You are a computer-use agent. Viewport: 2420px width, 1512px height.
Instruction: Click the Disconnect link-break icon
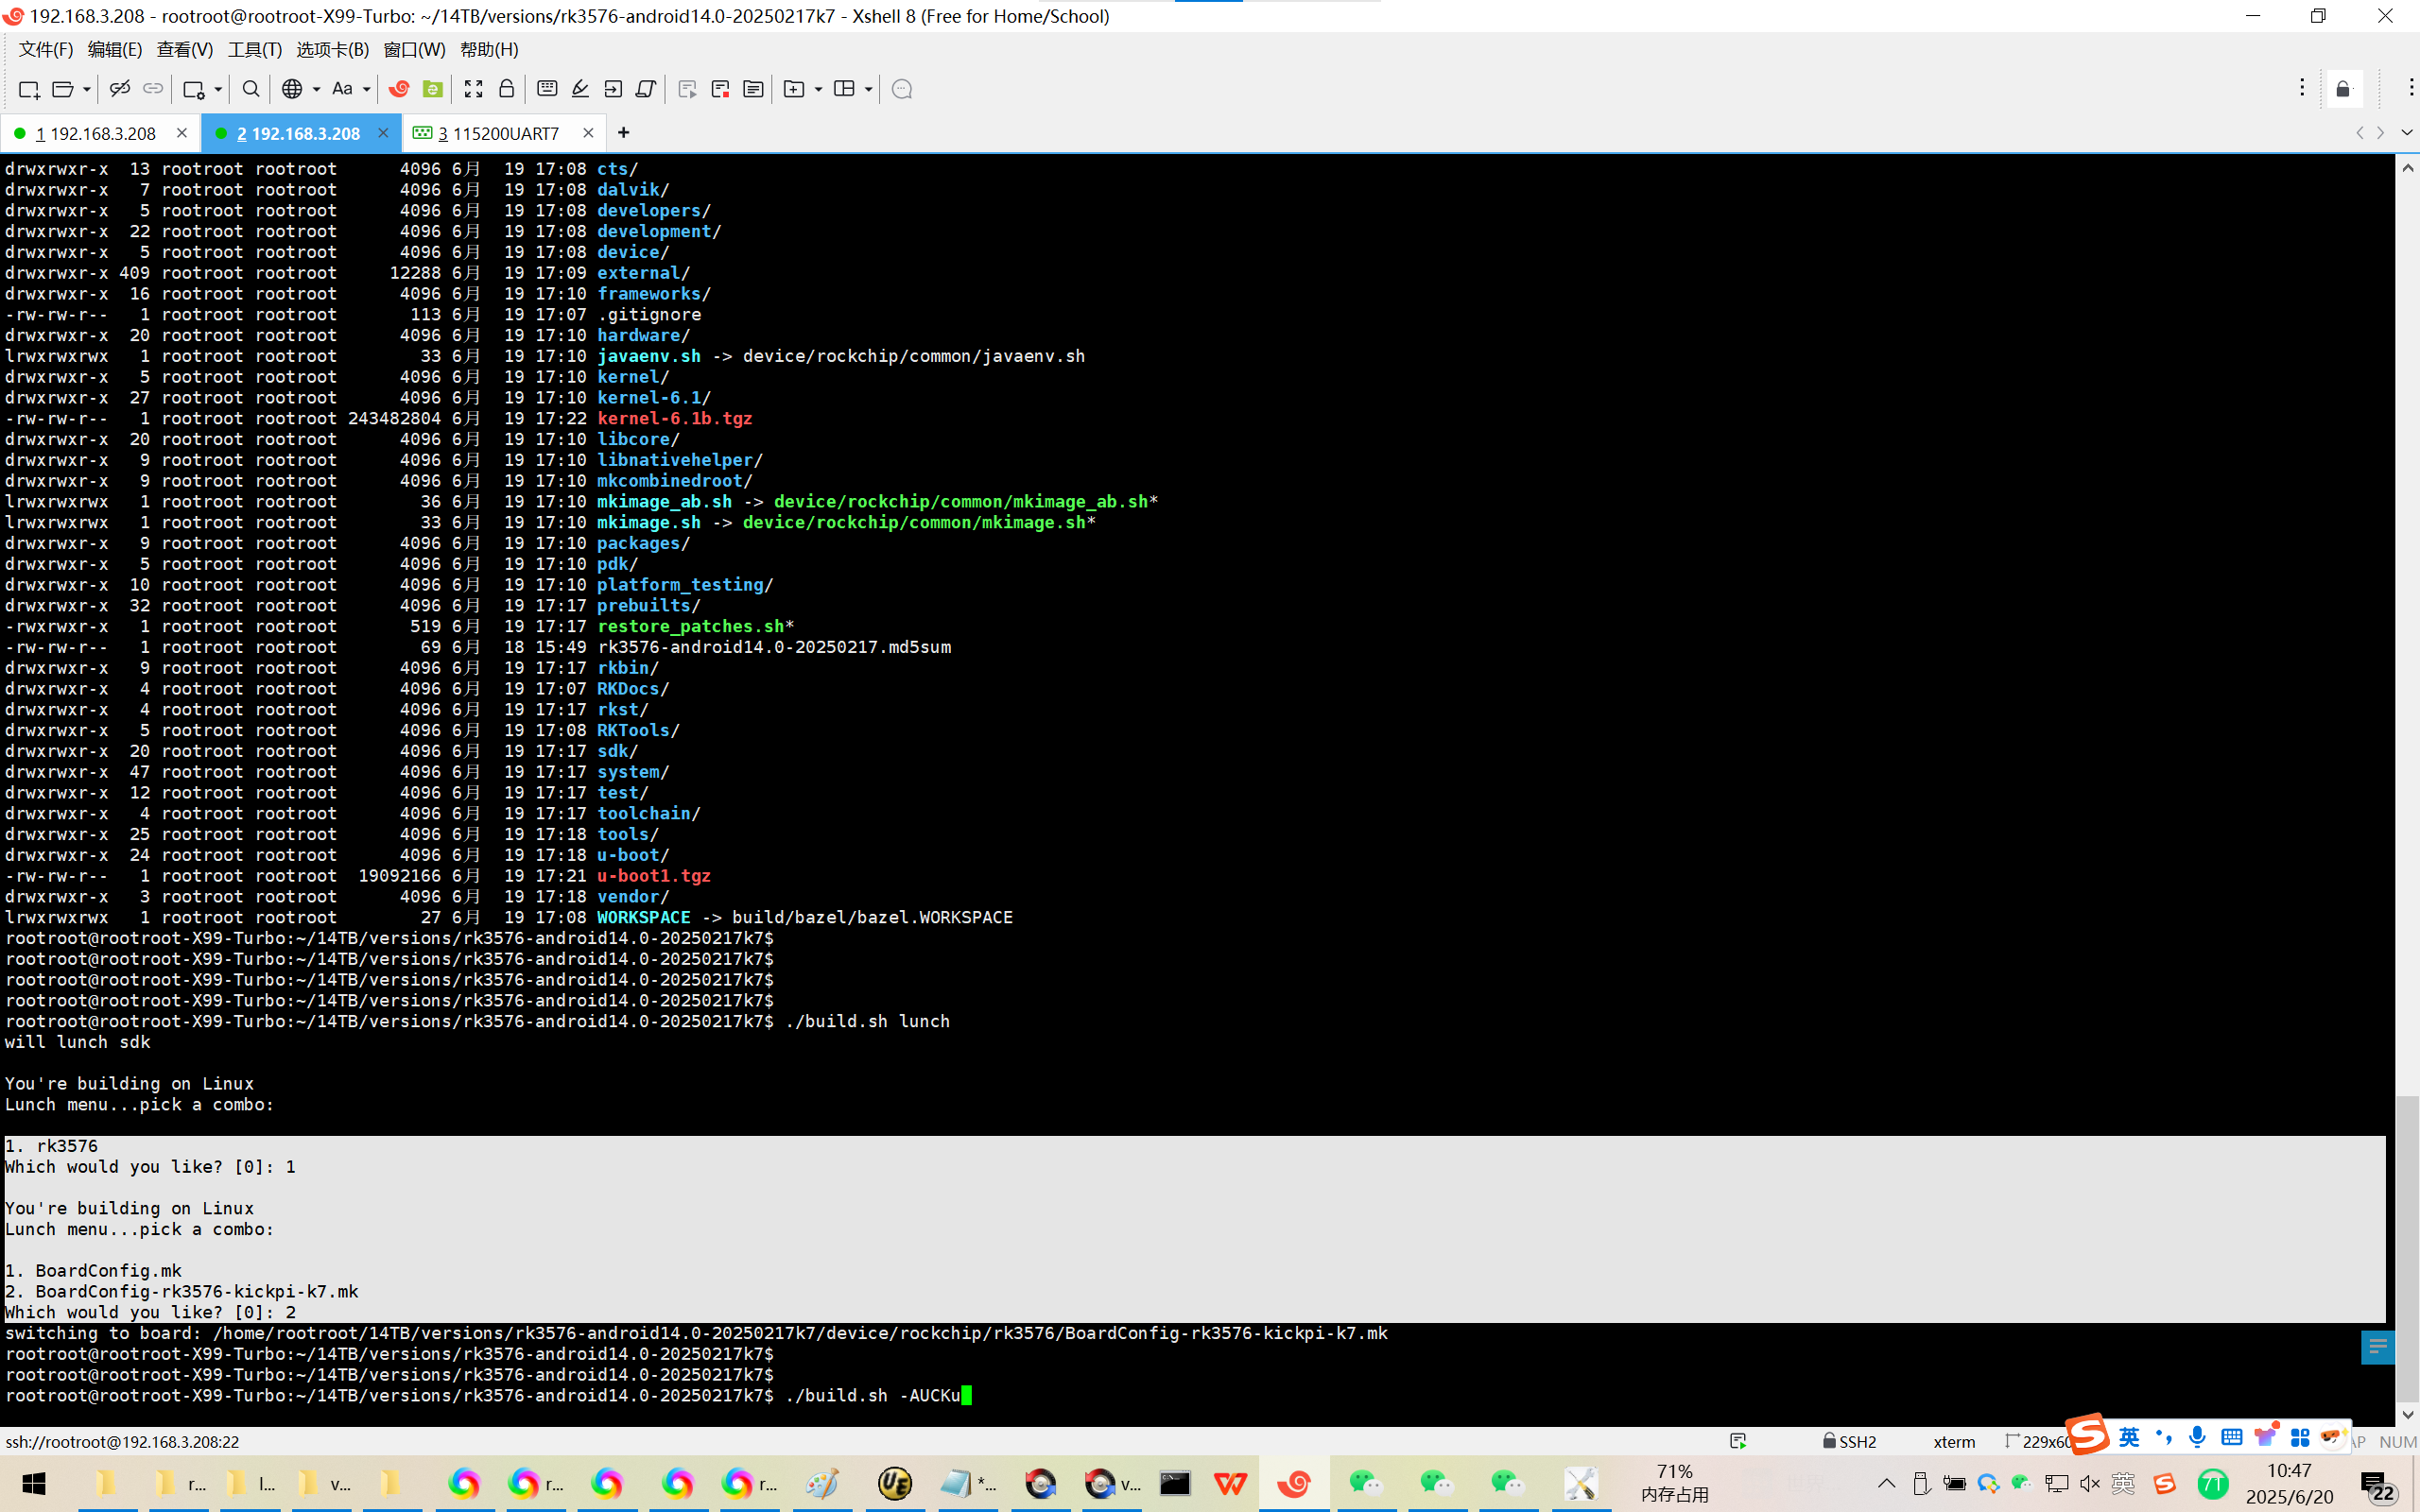point(119,89)
